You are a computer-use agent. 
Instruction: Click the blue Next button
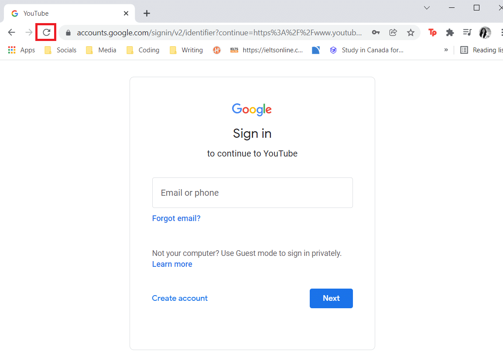point(331,298)
